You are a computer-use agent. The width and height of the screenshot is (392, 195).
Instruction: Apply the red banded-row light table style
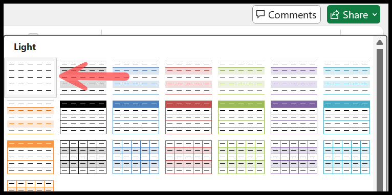pos(188,78)
